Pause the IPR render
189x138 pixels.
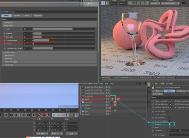tap(107, 3)
